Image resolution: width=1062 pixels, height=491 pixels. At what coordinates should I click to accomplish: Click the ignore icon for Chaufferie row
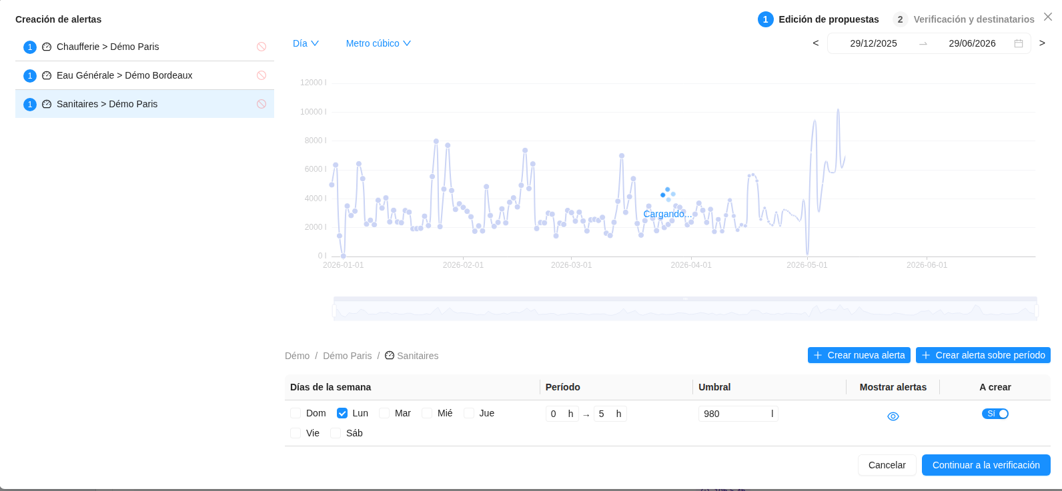(261, 47)
